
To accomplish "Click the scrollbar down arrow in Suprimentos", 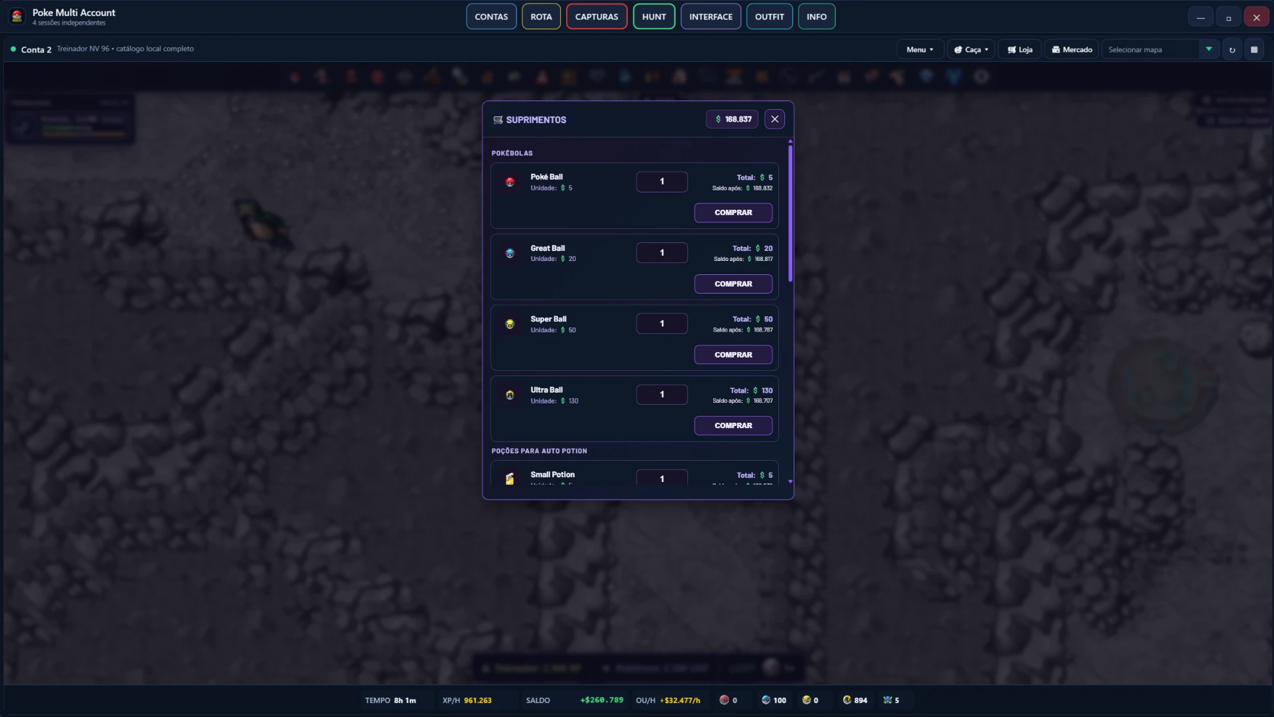I will [x=790, y=481].
